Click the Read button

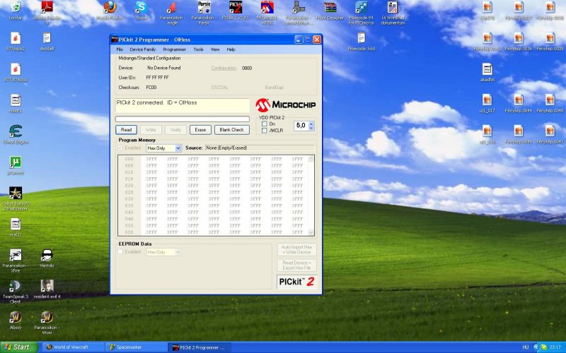(x=127, y=130)
